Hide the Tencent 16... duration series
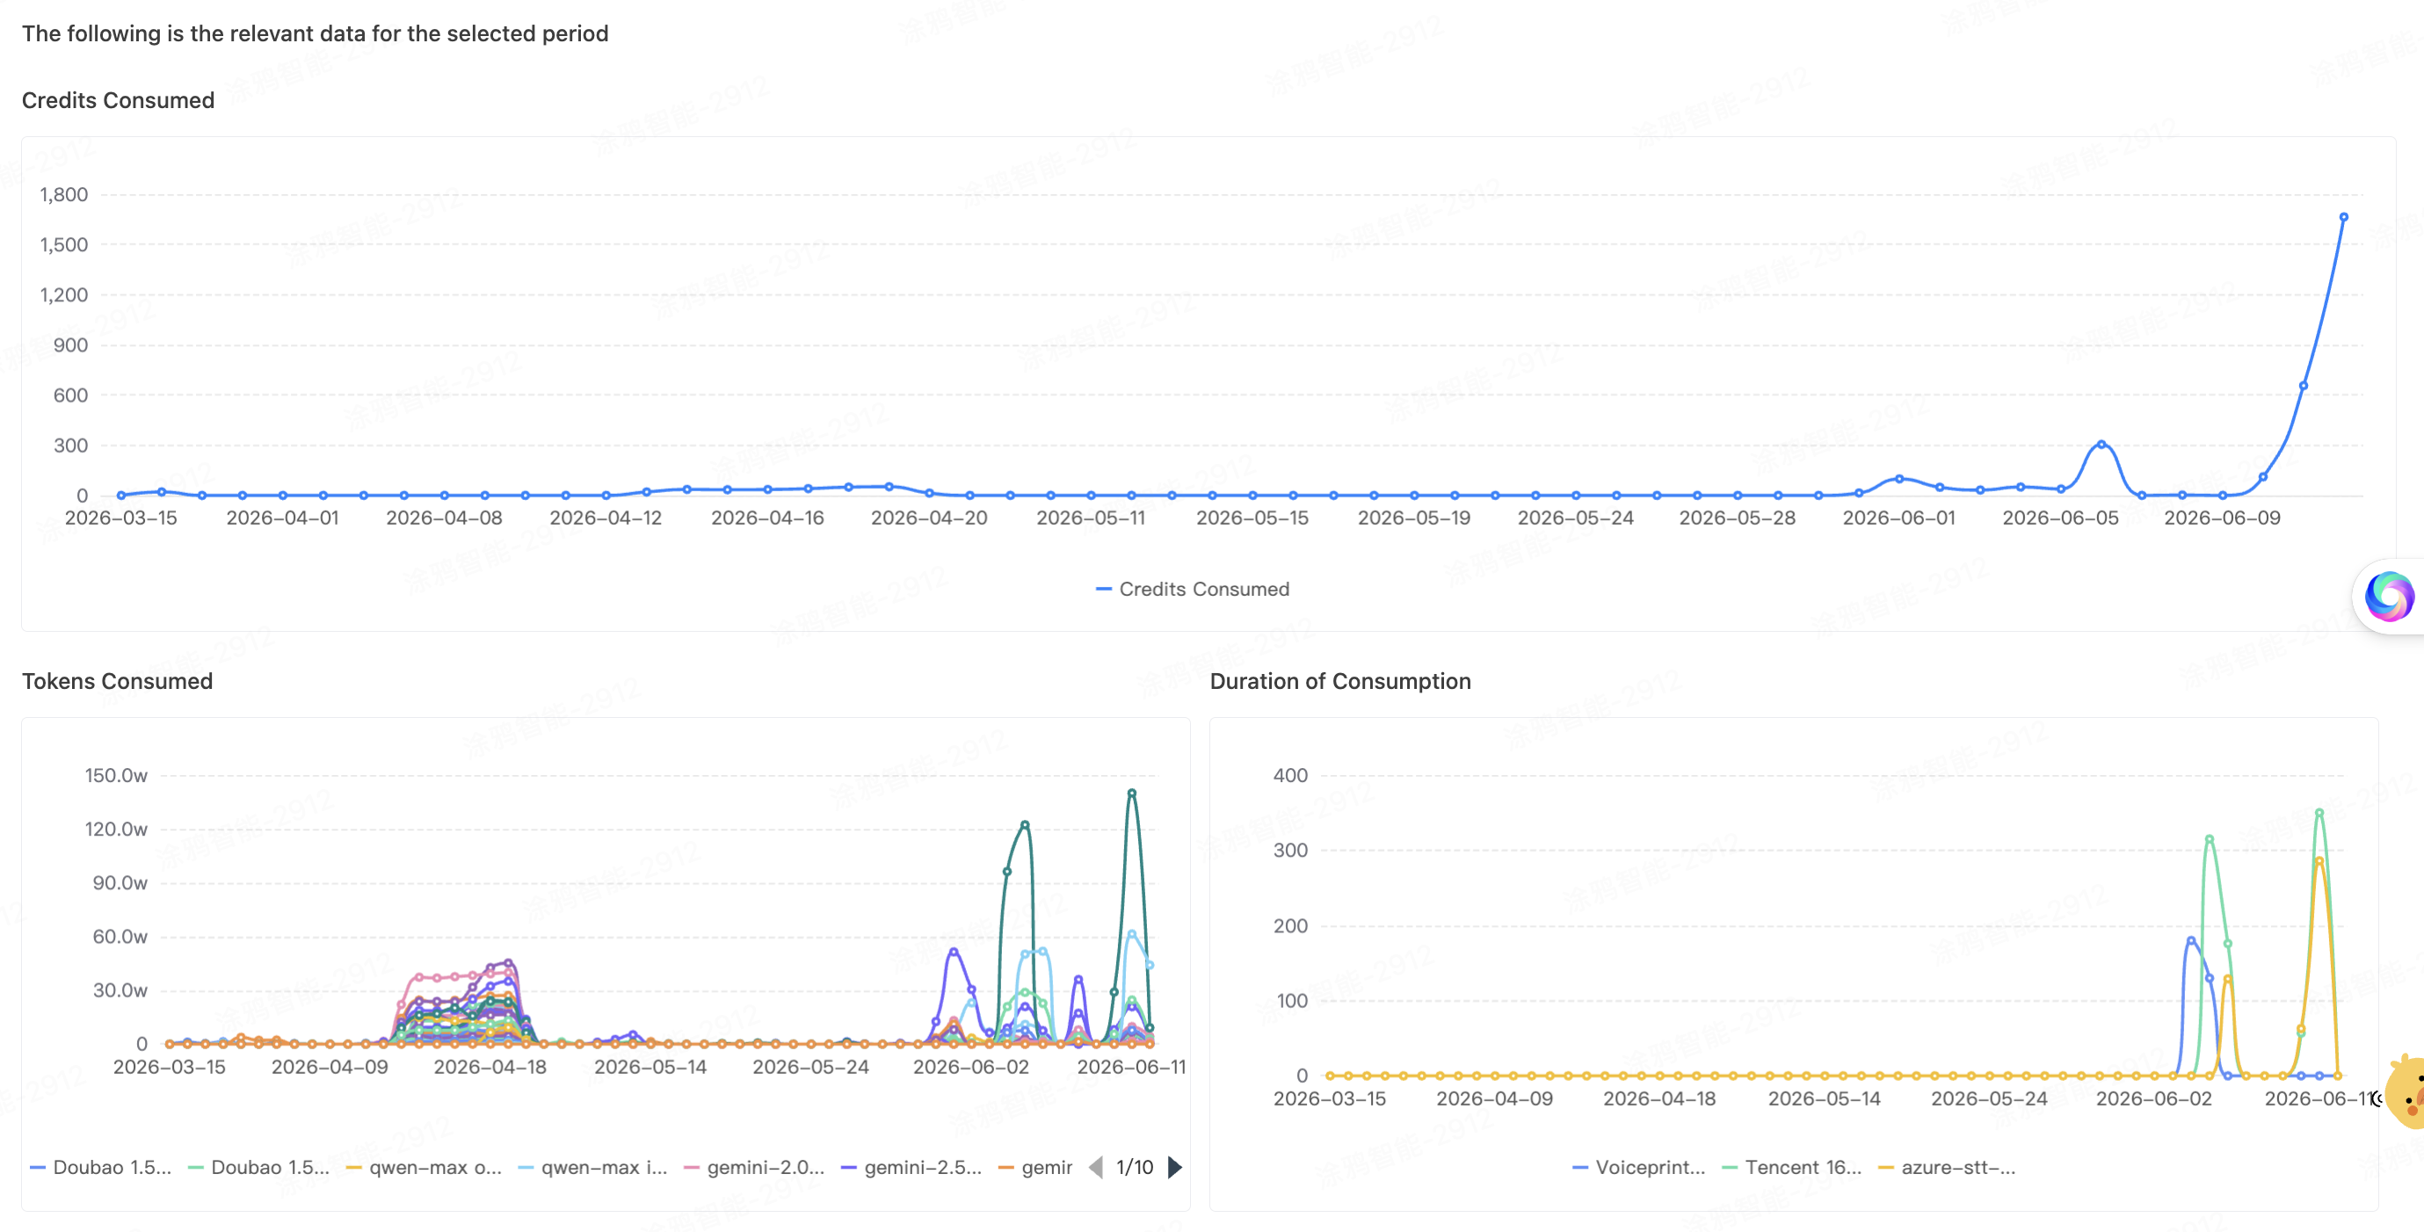The width and height of the screenshot is (2424, 1232). [x=1792, y=1167]
